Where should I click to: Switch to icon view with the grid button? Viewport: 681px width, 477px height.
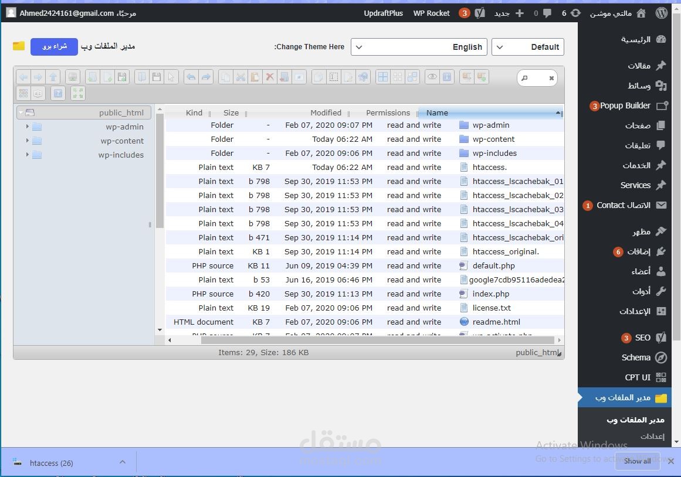point(23,93)
